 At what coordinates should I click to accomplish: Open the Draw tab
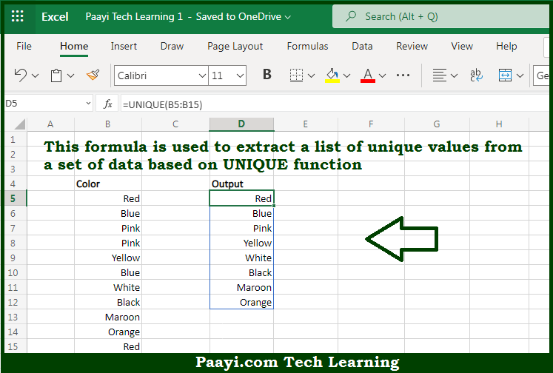[172, 46]
